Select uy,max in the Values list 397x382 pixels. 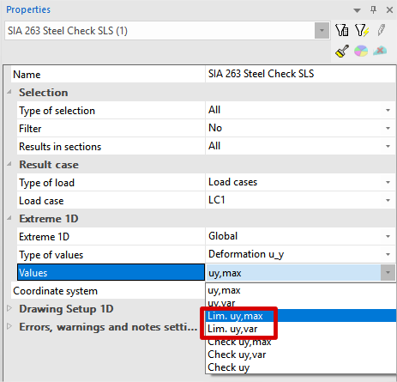301,290
